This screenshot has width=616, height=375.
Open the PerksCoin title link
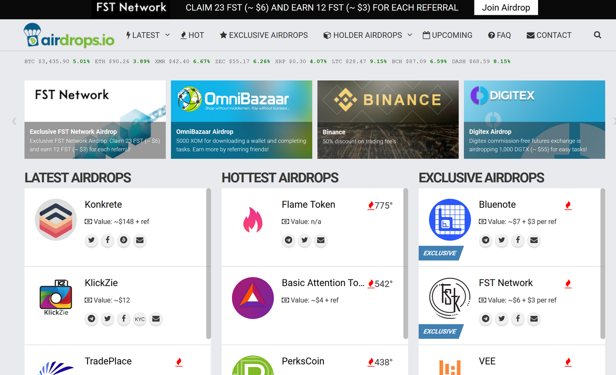point(303,361)
